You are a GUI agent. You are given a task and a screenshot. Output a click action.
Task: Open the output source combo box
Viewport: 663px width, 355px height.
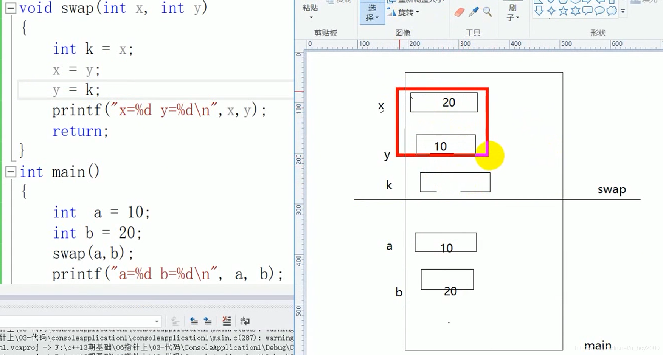(x=81, y=321)
